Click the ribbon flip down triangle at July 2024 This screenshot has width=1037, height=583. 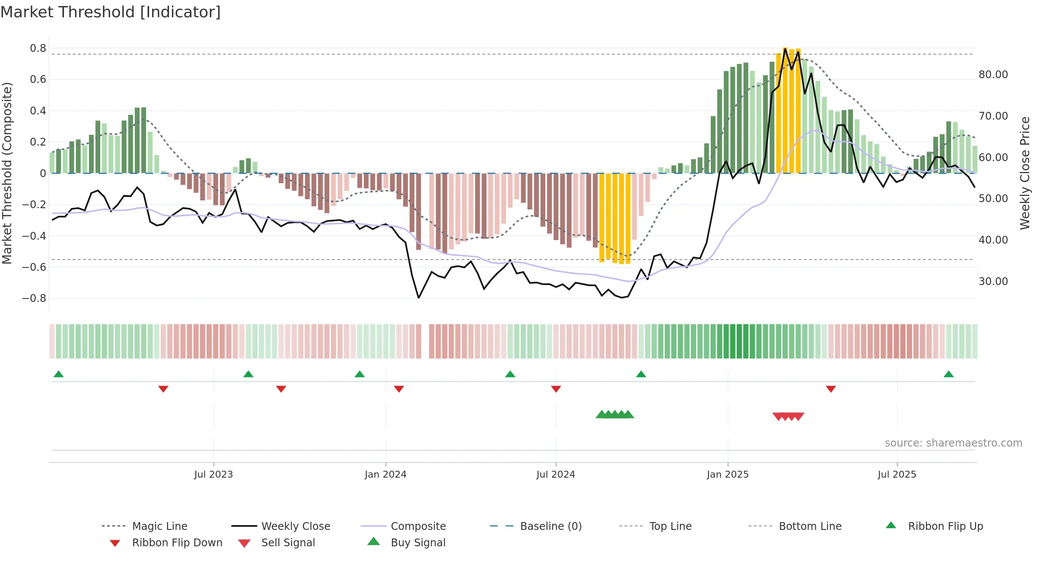(x=556, y=389)
